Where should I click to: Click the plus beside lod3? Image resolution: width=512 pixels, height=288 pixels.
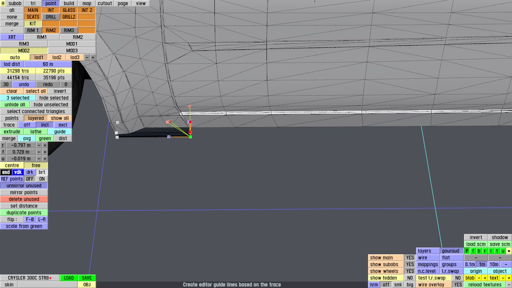click(93, 57)
